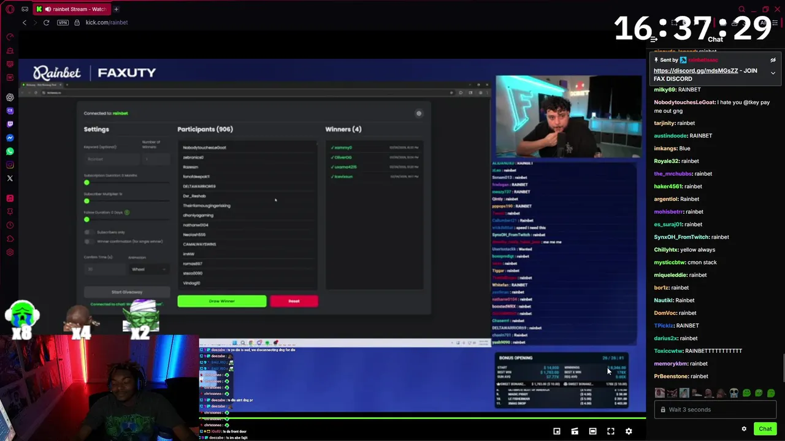The height and width of the screenshot is (441, 785).
Task: Open GX Control in the Opera sidebar
Action: tap(10, 37)
